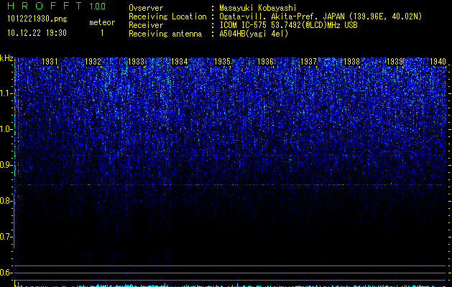The image size is (452, 287).
Task: Click the Receiver field label
Action: [146, 25]
